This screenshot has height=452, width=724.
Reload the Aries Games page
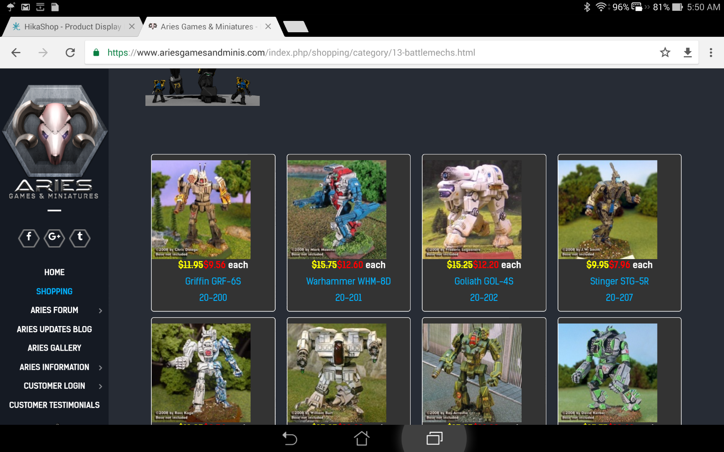pyautogui.click(x=70, y=53)
